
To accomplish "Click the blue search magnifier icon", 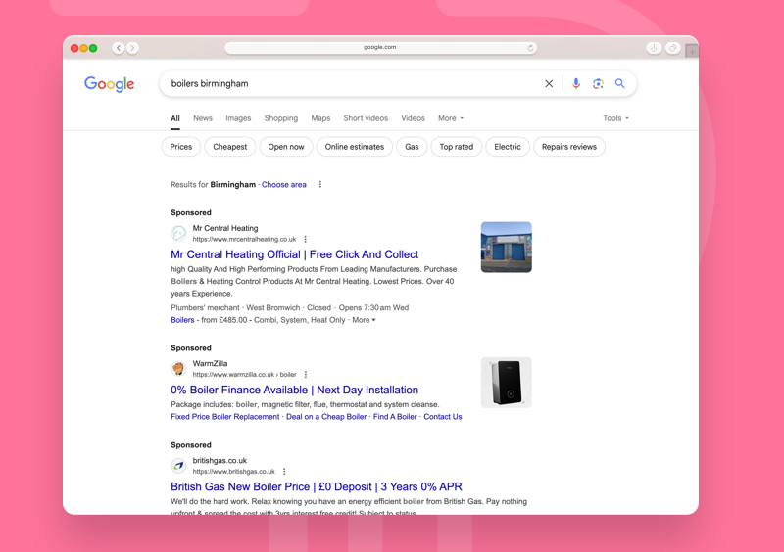I will pyautogui.click(x=619, y=84).
